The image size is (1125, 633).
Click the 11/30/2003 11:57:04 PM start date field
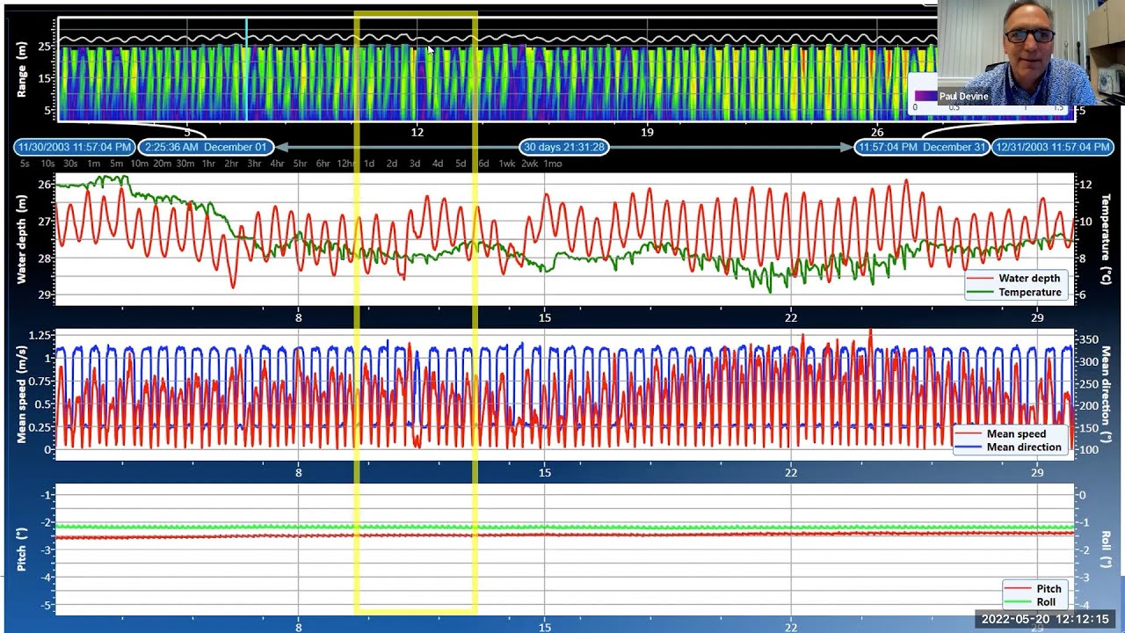(x=74, y=147)
